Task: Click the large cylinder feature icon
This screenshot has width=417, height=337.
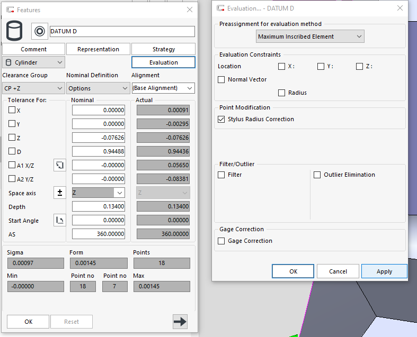Action: click(14, 31)
